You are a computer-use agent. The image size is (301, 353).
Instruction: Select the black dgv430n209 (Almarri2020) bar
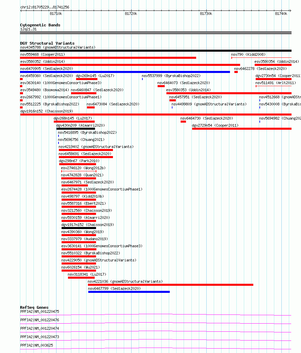click(x=75, y=129)
